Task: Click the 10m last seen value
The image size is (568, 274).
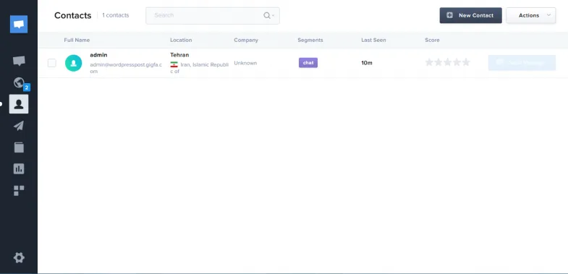Action: (x=367, y=63)
